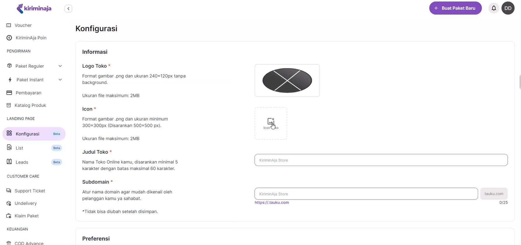Open the Konfigurasi landing page menu
521x245 pixels.
click(x=27, y=134)
